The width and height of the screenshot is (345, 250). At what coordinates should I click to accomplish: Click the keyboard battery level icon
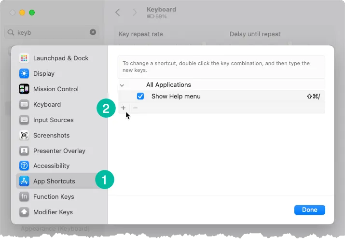point(151,16)
